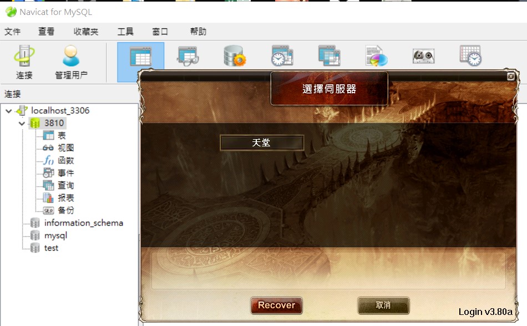
Task: Open the 报表 (Reports) tree node
Action: [65, 198]
